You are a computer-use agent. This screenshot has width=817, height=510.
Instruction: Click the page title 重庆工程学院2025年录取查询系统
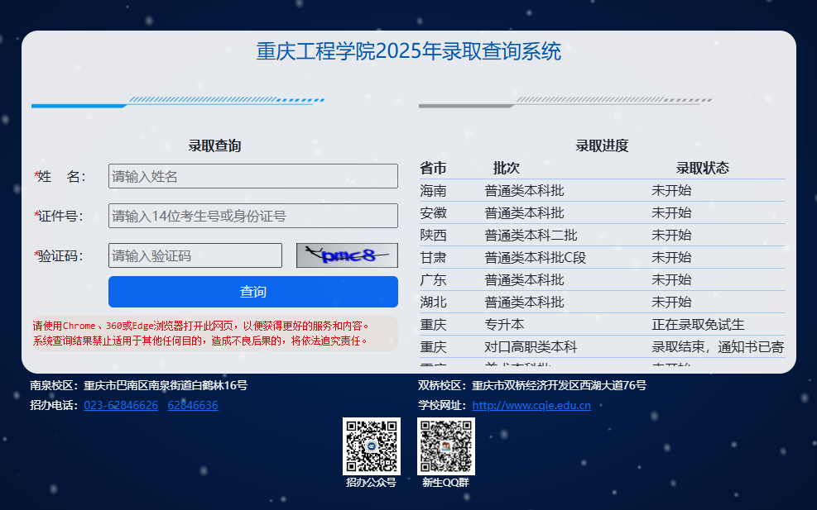click(408, 51)
